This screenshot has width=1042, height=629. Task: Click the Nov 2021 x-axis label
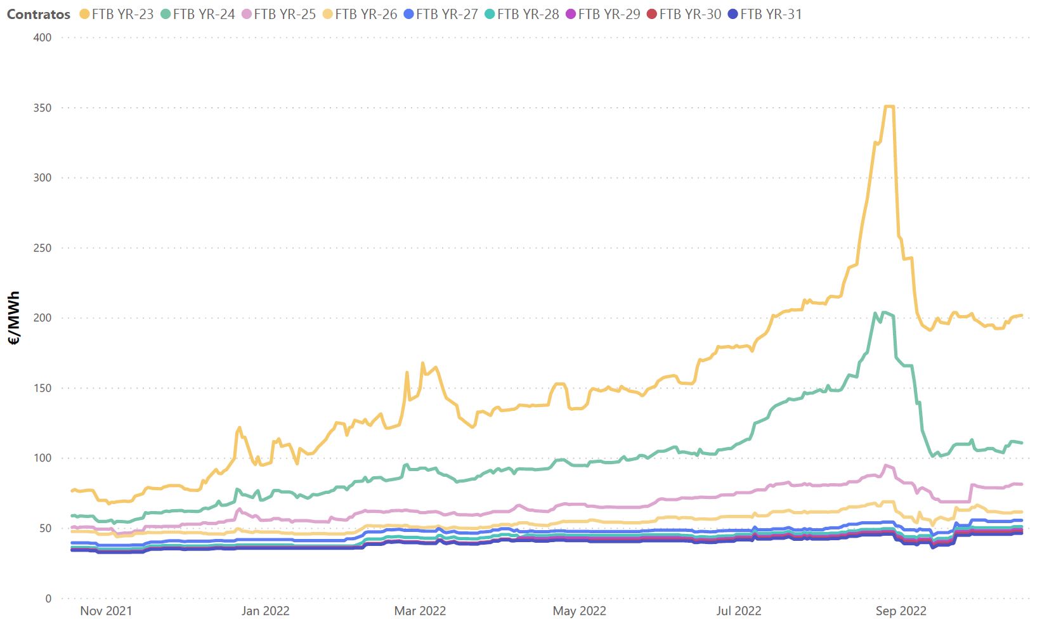click(106, 611)
